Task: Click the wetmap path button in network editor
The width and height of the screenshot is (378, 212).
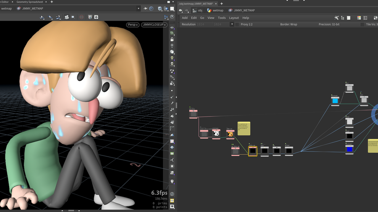Action: (x=215, y=10)
